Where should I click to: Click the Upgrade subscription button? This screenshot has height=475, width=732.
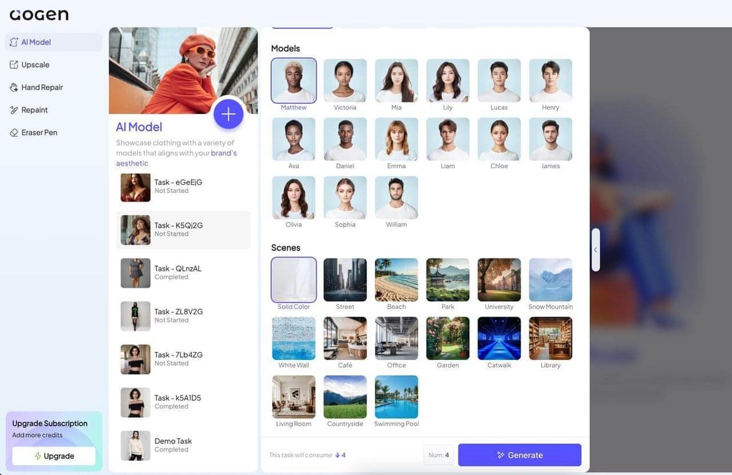54,456
